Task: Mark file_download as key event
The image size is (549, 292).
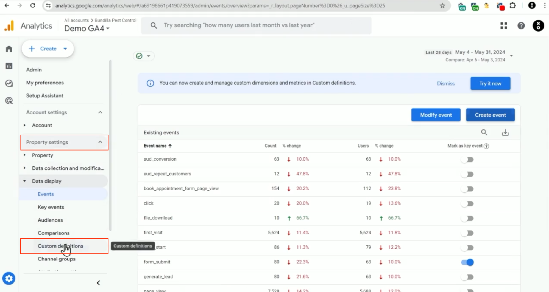Action: (467, 218)
